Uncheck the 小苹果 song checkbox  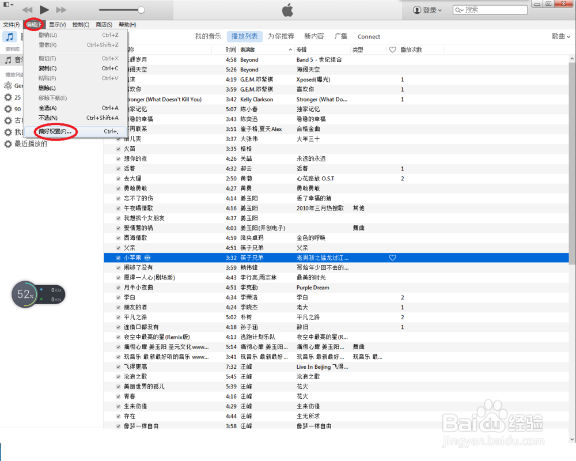point(118,258)
